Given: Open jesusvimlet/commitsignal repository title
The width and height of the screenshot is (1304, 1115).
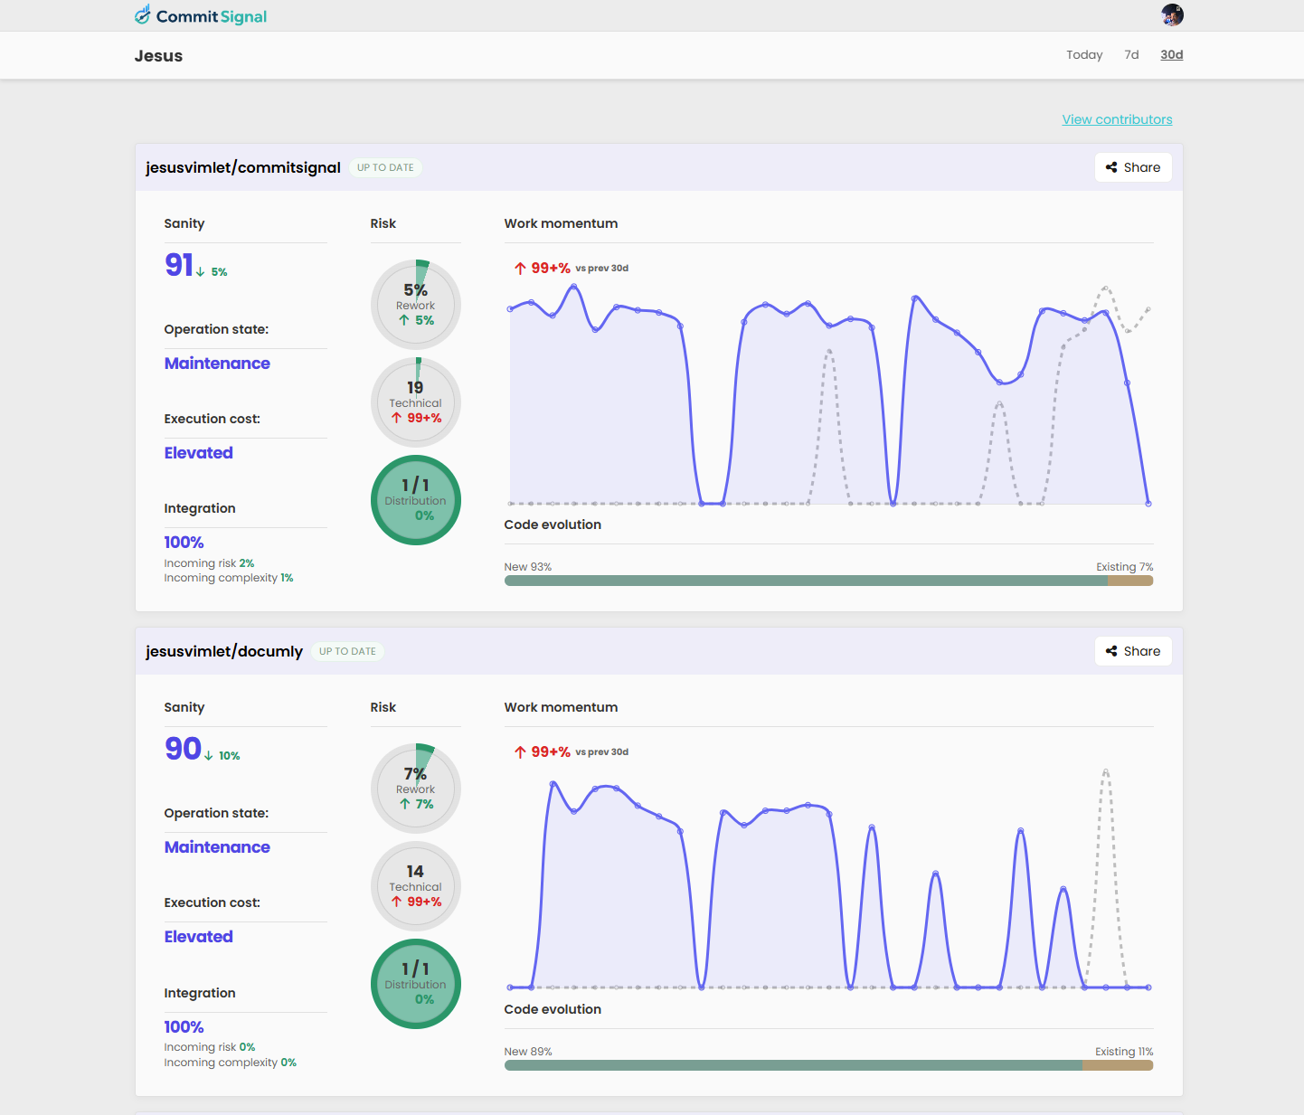Looking at the screenshot, I should pos(243,167).
